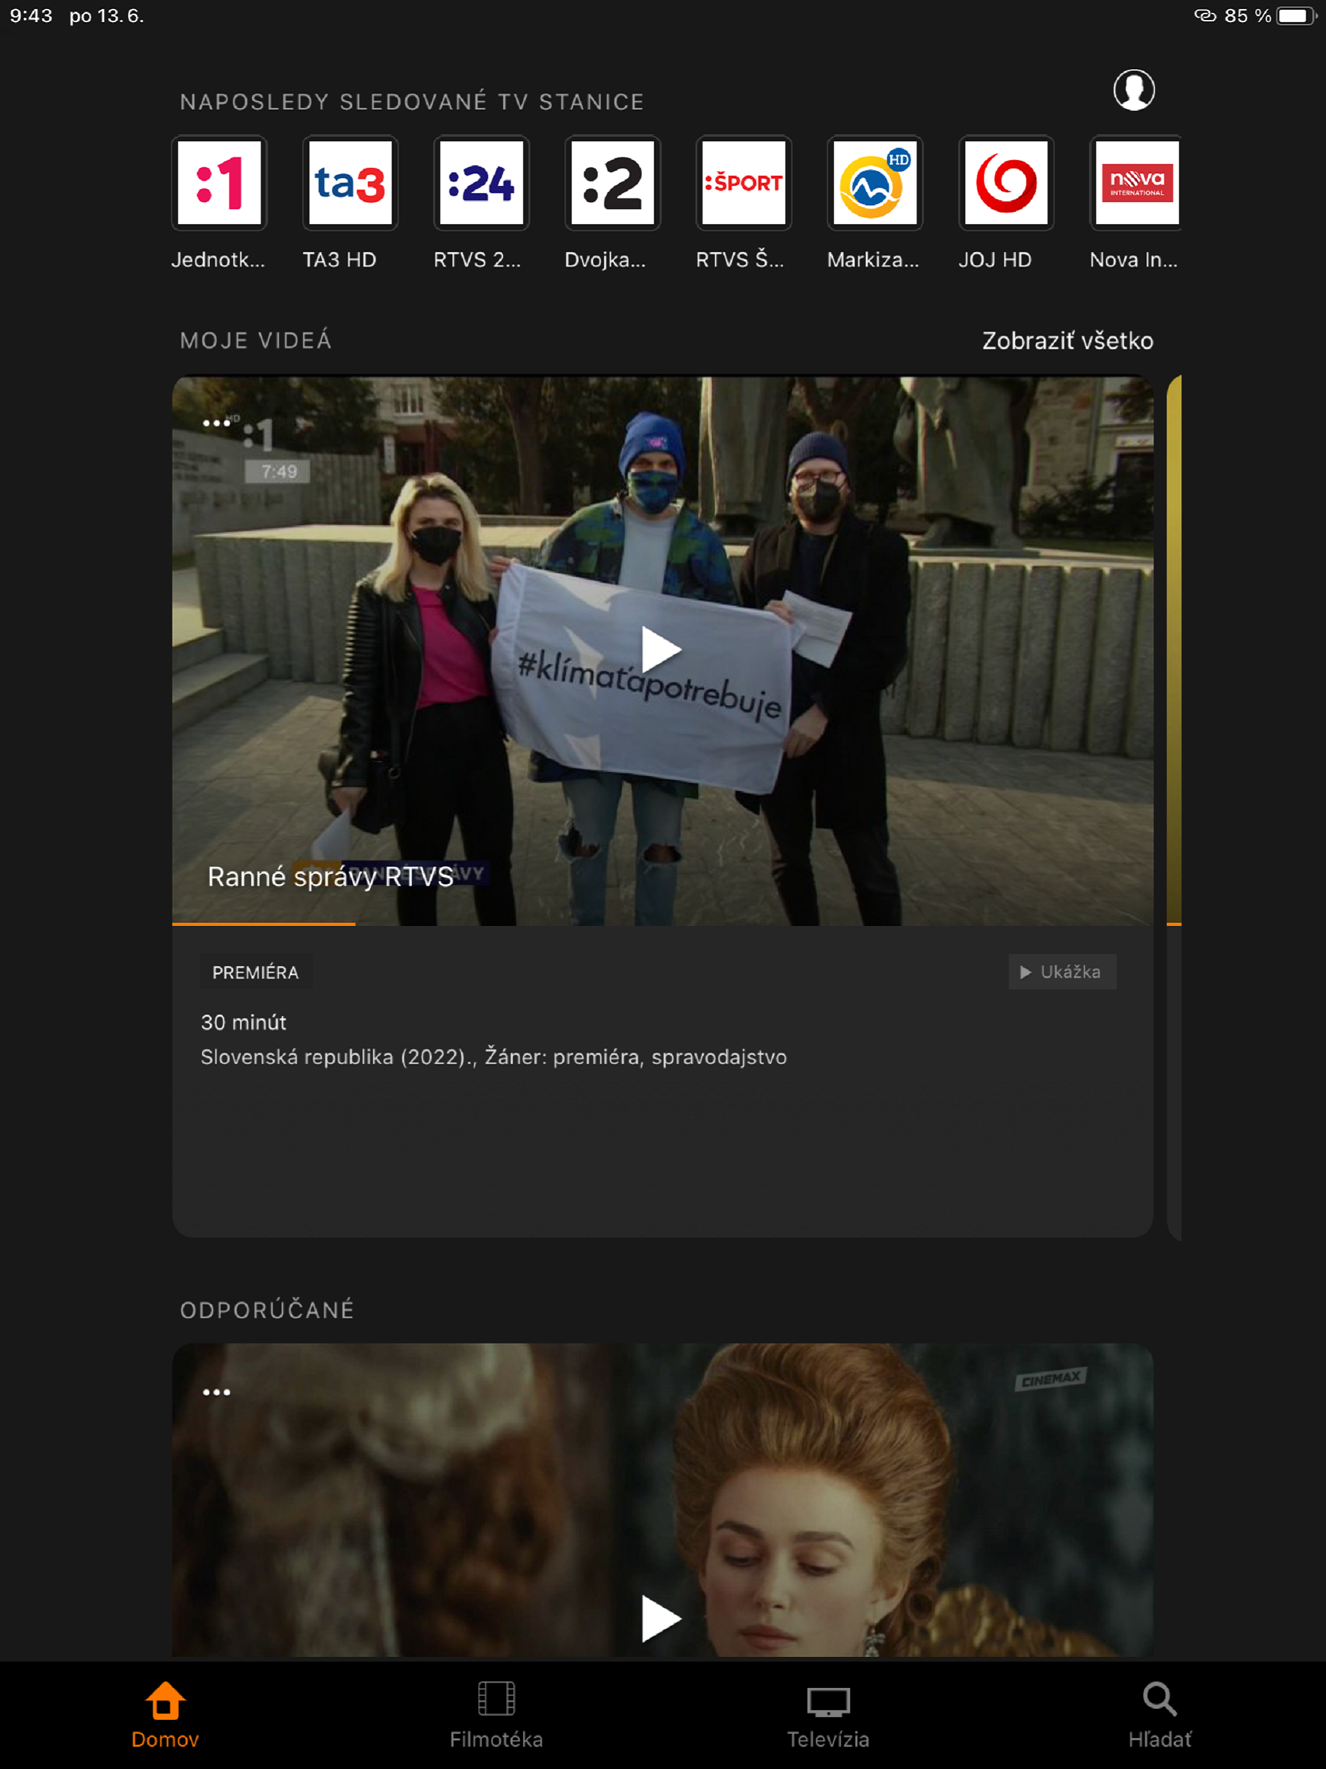Select the Jednotka channel logo
This screenshot has width=1326, height=1769.
click(219, 183)
